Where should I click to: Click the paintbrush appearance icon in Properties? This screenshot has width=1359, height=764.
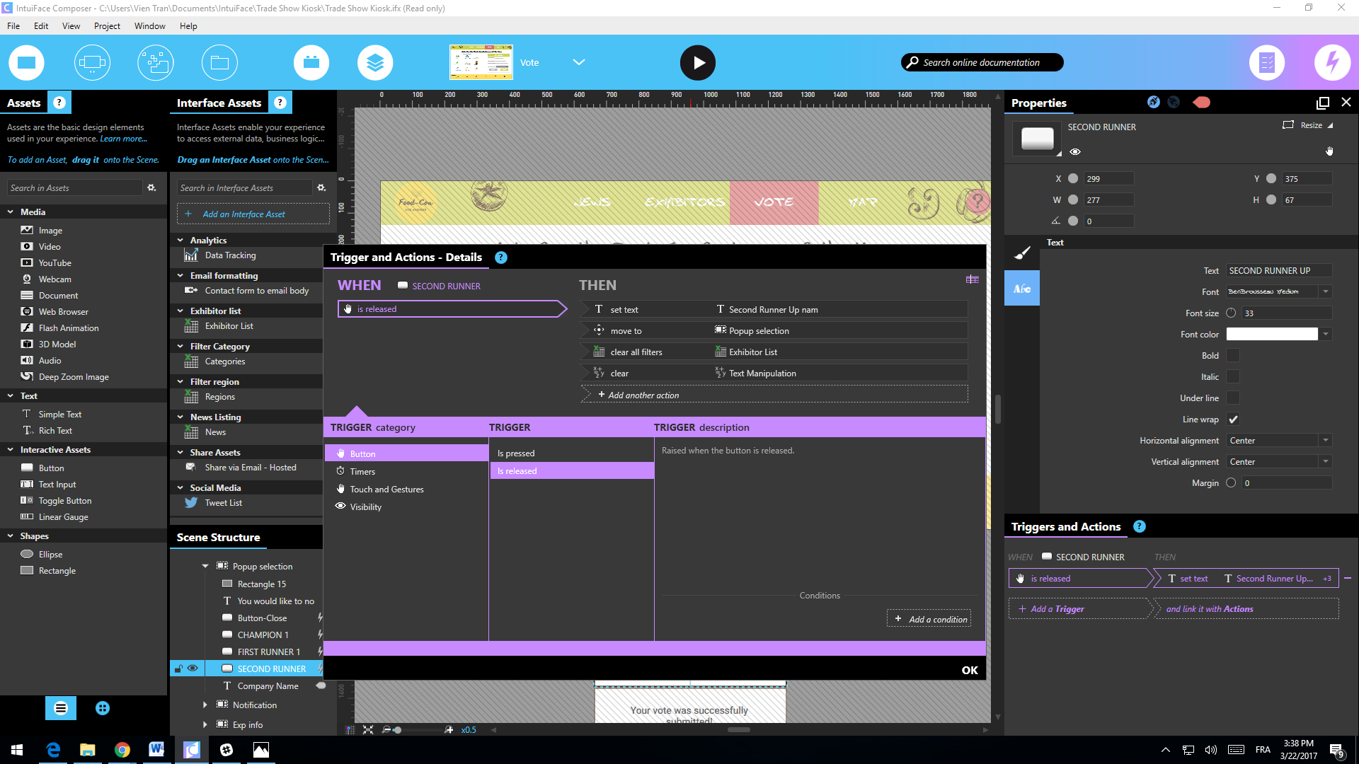[x=1022, y=253]
